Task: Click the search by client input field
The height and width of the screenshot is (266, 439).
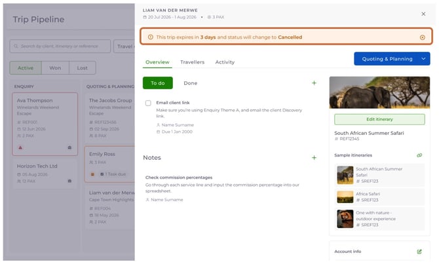Action: (x=60, y=47)
